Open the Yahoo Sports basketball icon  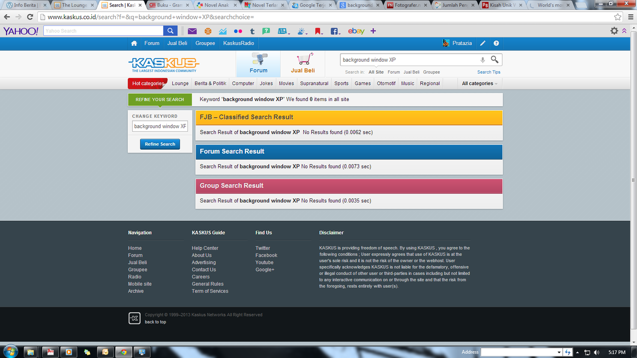click(208, 31)
